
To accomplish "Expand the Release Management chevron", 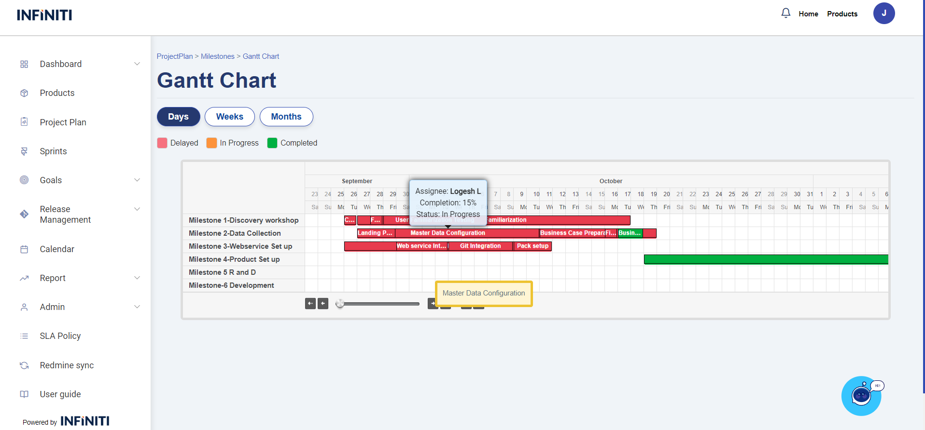I will click(137, 209).
